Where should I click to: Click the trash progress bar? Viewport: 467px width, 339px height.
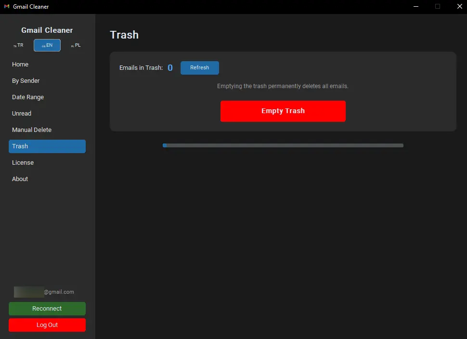click(283, 145)
